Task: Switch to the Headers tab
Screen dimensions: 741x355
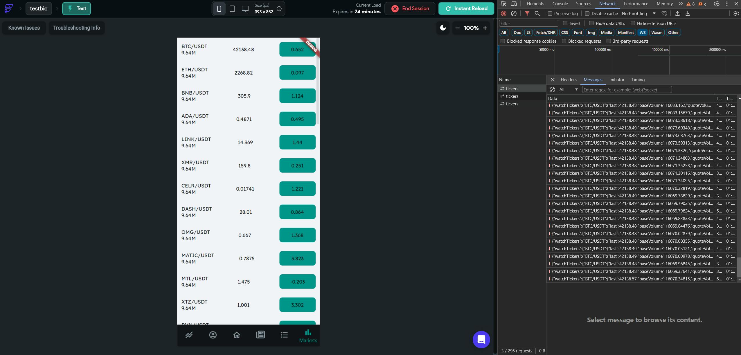Action: point(568,80)
